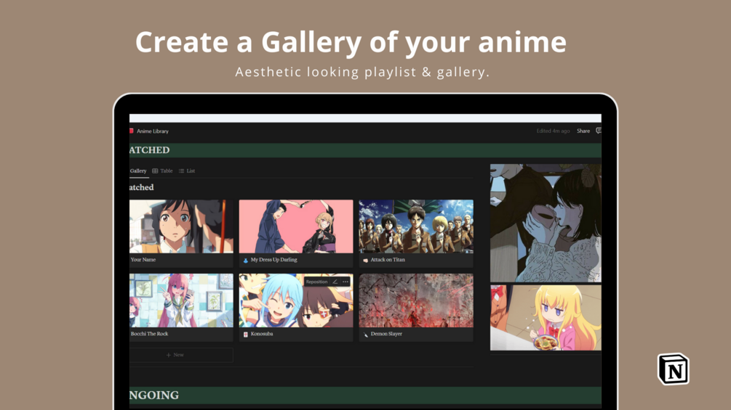The width and height of the screenshot is (731, 410).
Task: Click the pencil edit icon on Konosuba cover
Action: pyautogui.click(x=335, y=282)
